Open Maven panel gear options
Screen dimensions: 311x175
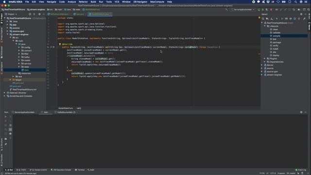pos(301,14)
